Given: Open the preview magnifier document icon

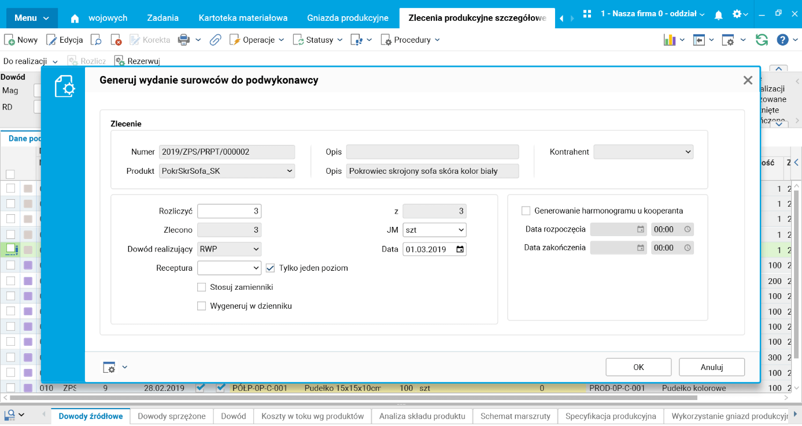Looking at the screenshot, I should point(97,40).
